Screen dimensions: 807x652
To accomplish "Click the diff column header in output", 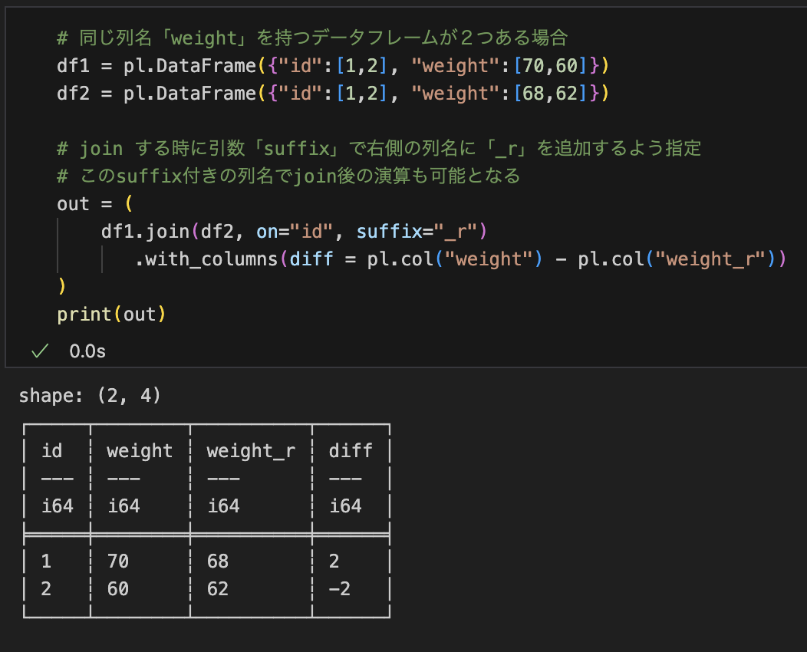I will [351, 451].
